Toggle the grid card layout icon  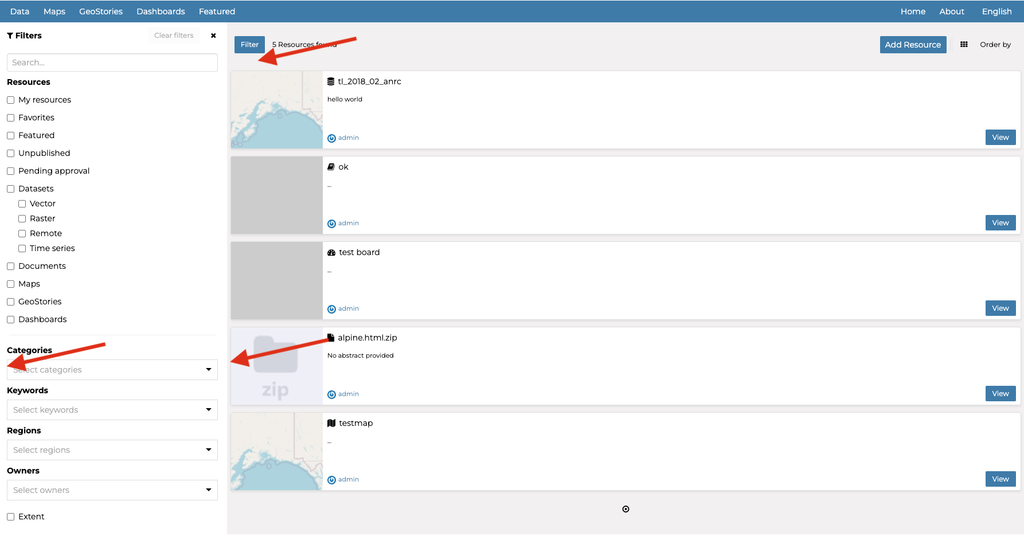coord(964,45)
